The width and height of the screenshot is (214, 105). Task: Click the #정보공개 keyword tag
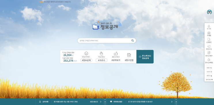86,60
